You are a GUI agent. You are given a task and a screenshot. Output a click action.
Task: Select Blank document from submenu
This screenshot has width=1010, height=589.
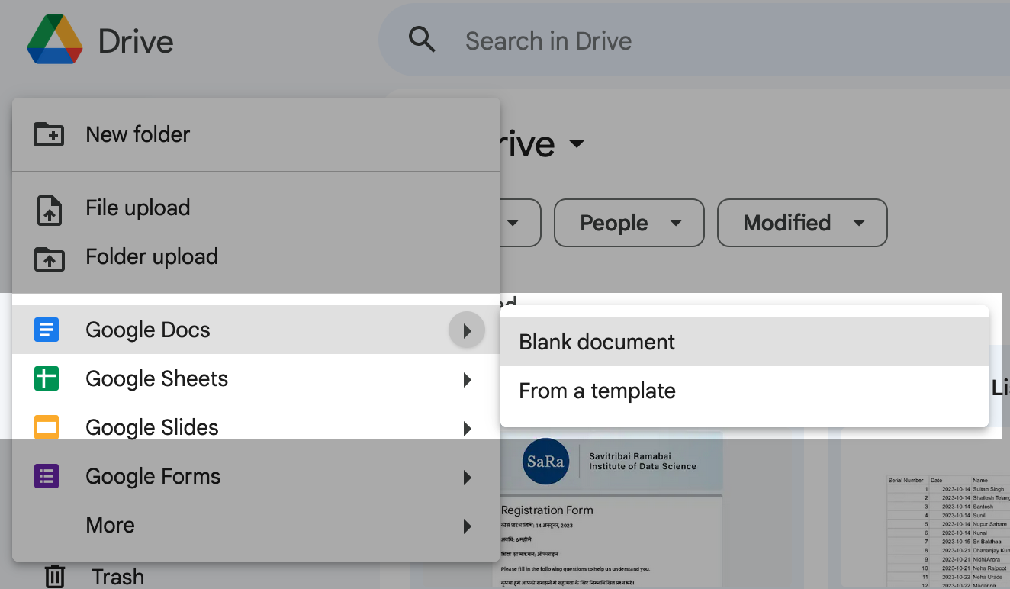click(x=597, y=342)
